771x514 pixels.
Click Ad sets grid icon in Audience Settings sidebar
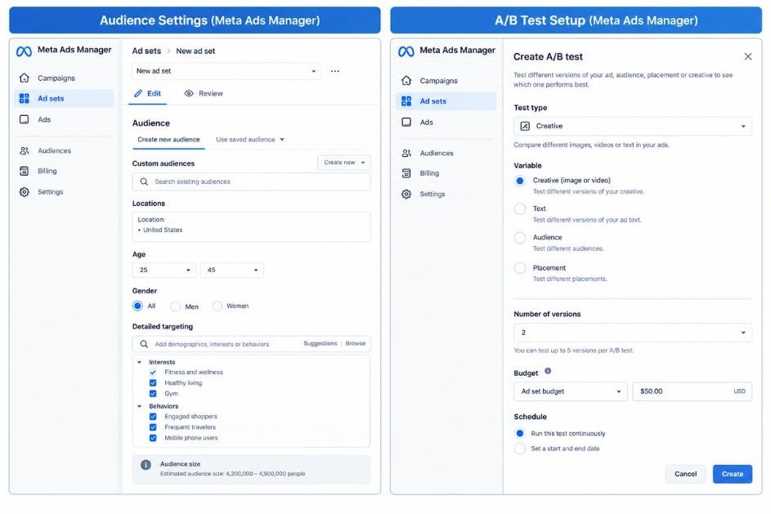pos(24,98)
